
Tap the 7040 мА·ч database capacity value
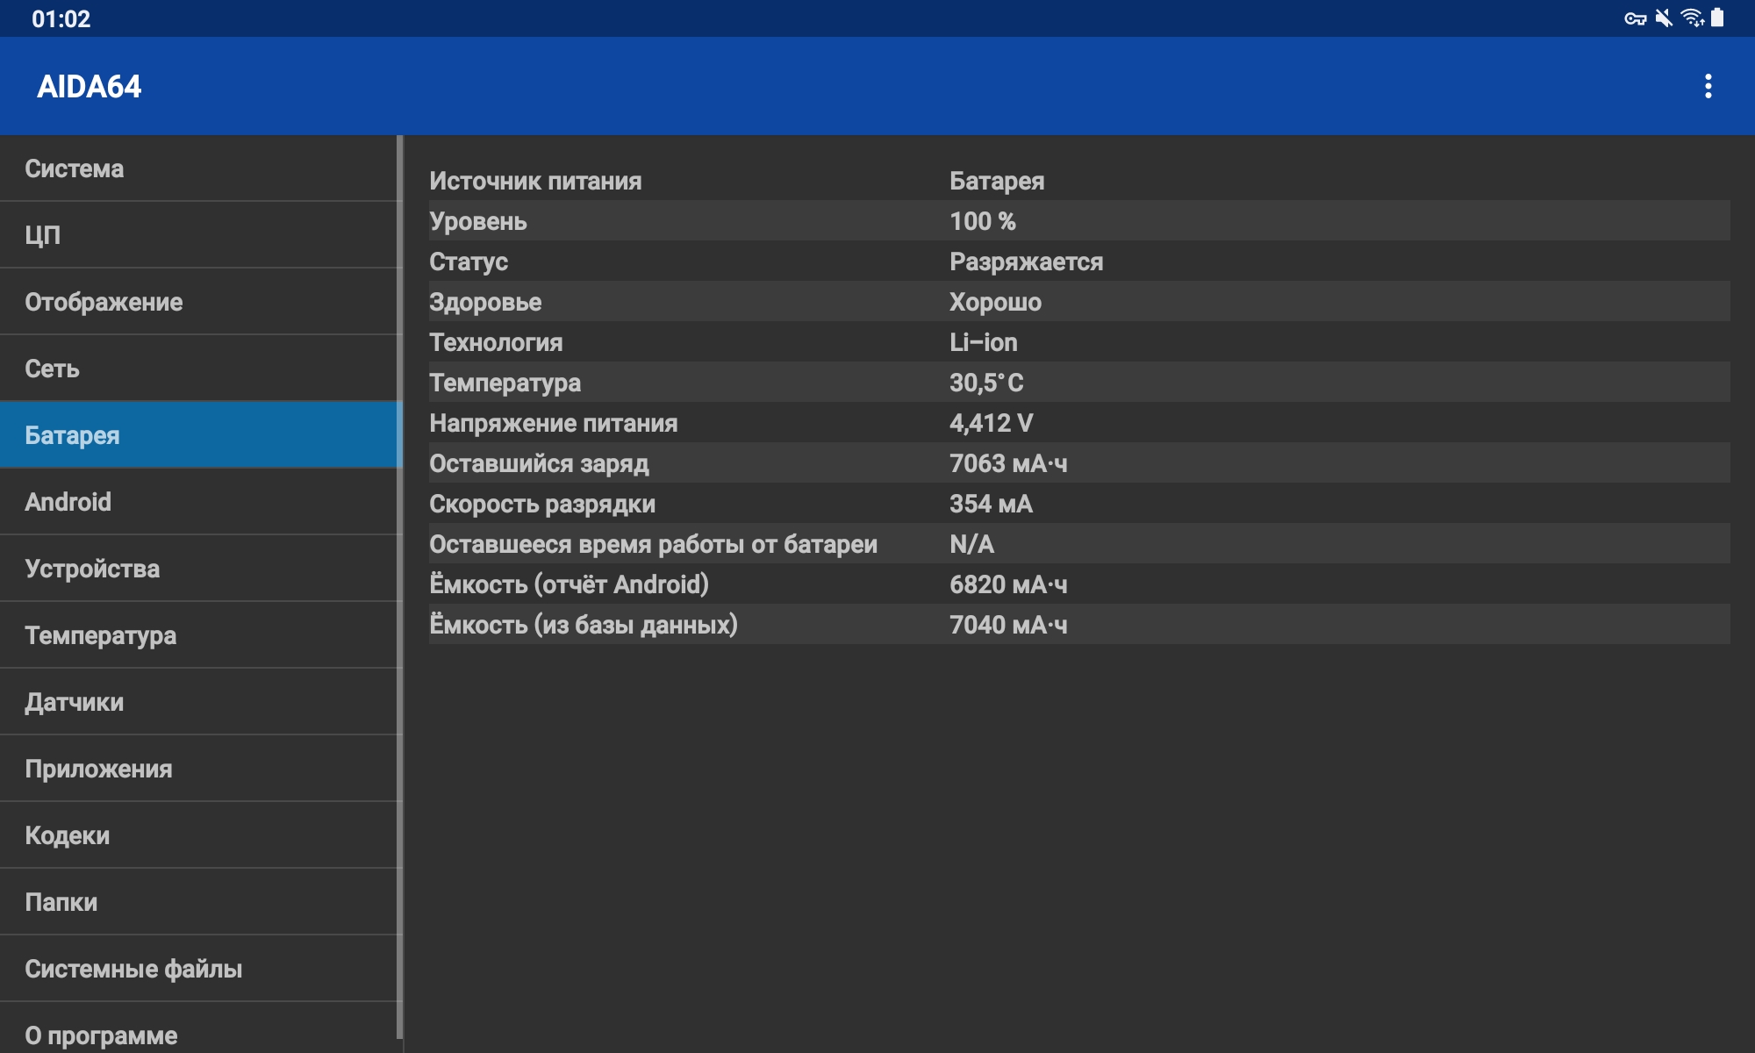tap(1008, 625)
